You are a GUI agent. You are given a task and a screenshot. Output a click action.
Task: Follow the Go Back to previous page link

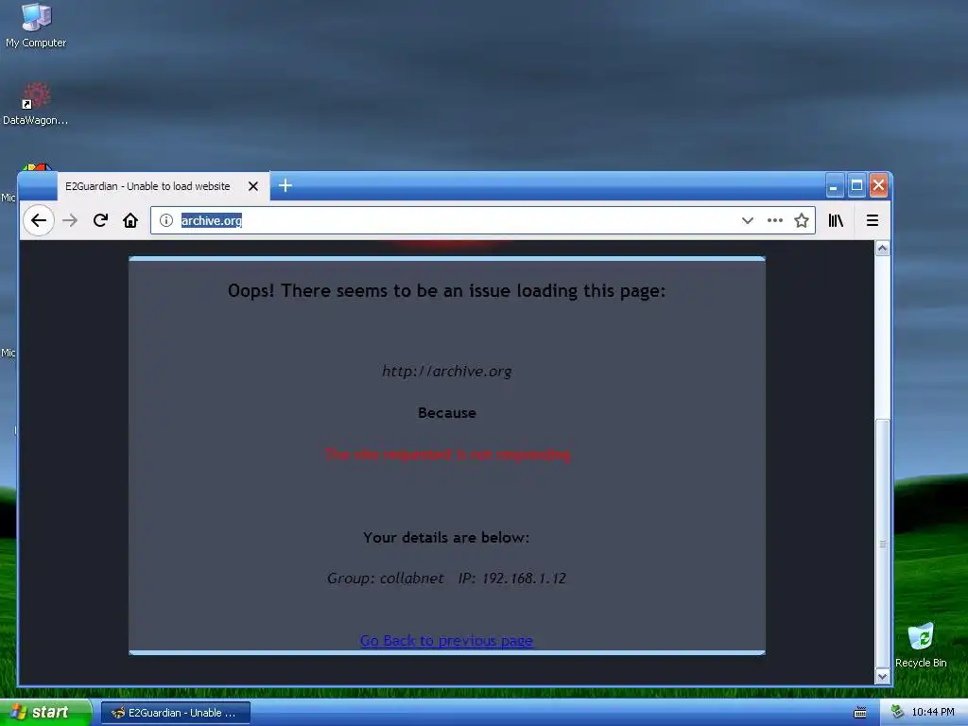[x=446, y=641]
